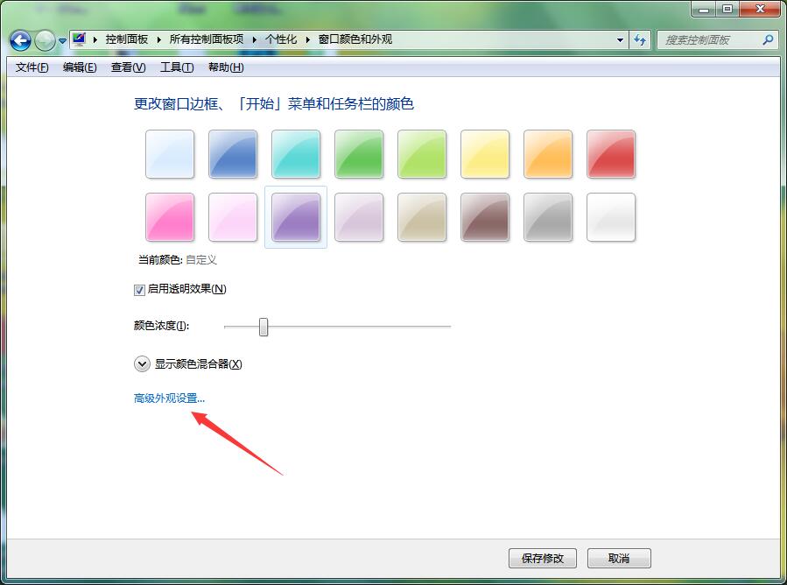Screen dimensions: 787x585
Task: Select the lime green color swatch
Action: (x=422, y=154)
